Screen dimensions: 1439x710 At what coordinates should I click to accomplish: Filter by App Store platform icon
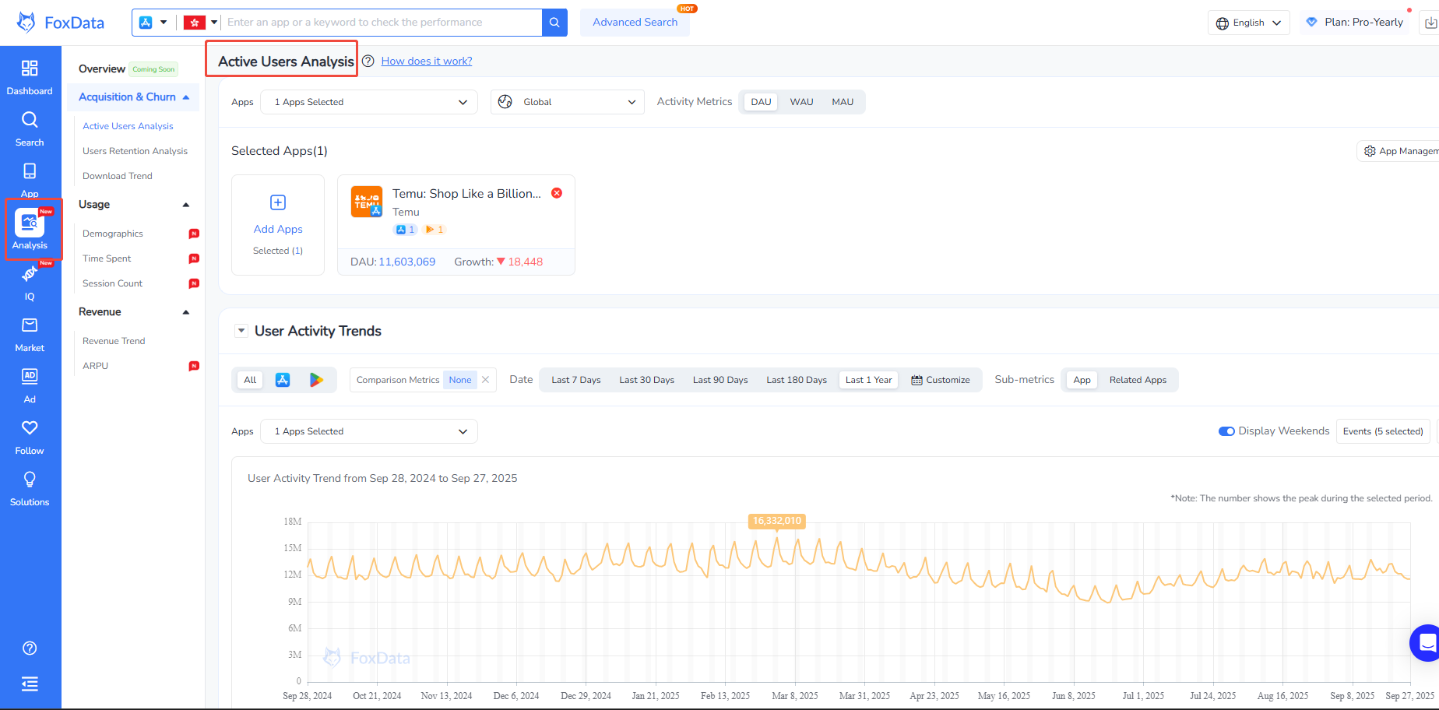tap(283, 380)
